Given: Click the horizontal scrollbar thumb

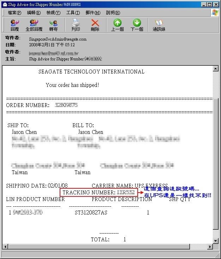Looking at the screenshot, I should pyautogui.click(x=99, y=247).
